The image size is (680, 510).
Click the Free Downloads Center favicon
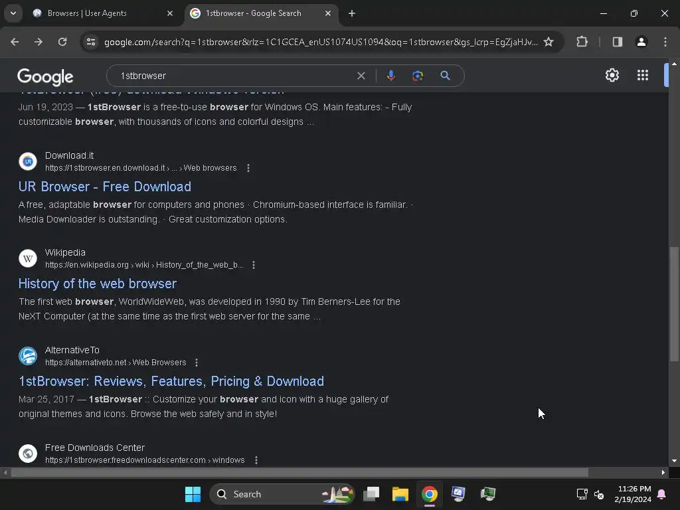[x=28, y=454]
